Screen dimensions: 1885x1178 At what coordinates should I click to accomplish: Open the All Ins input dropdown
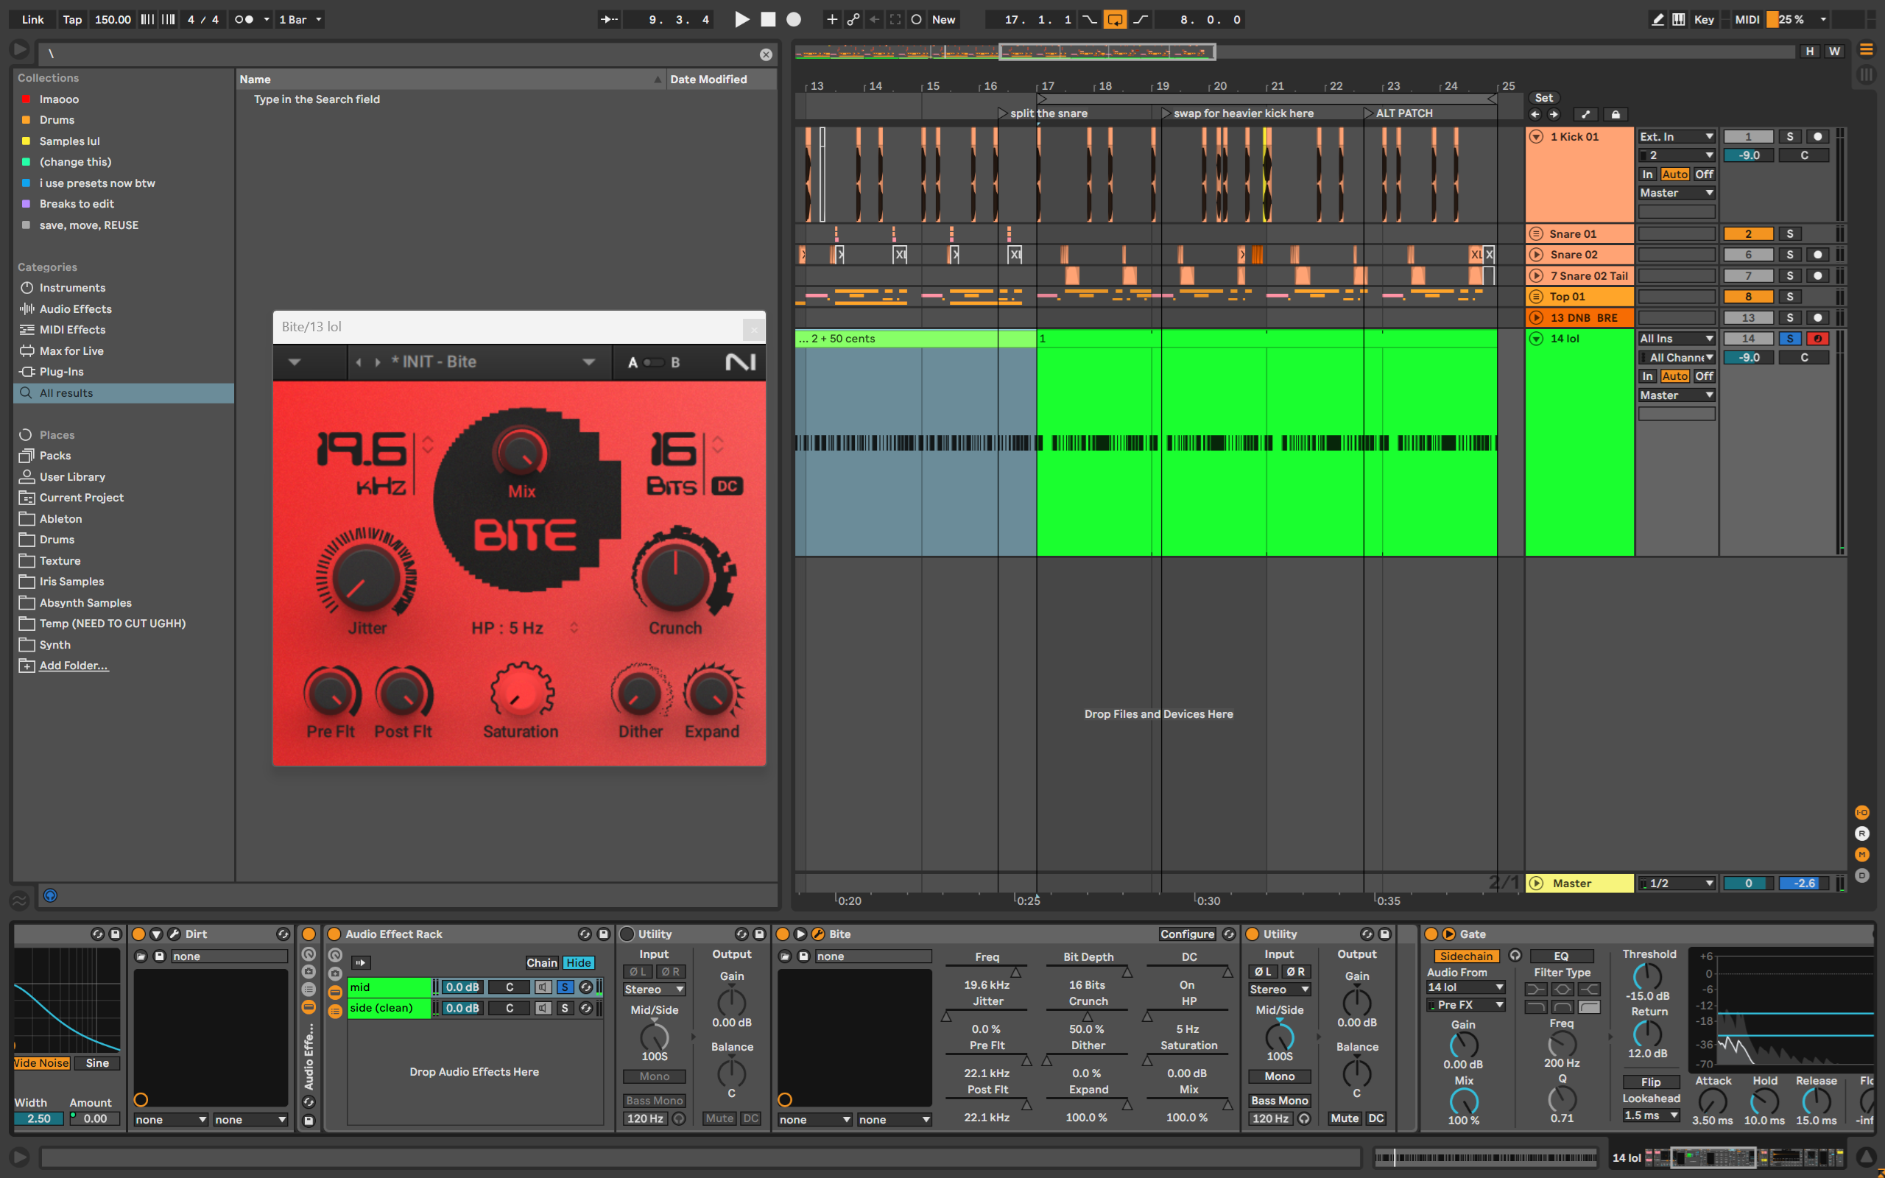[1676, 339]
